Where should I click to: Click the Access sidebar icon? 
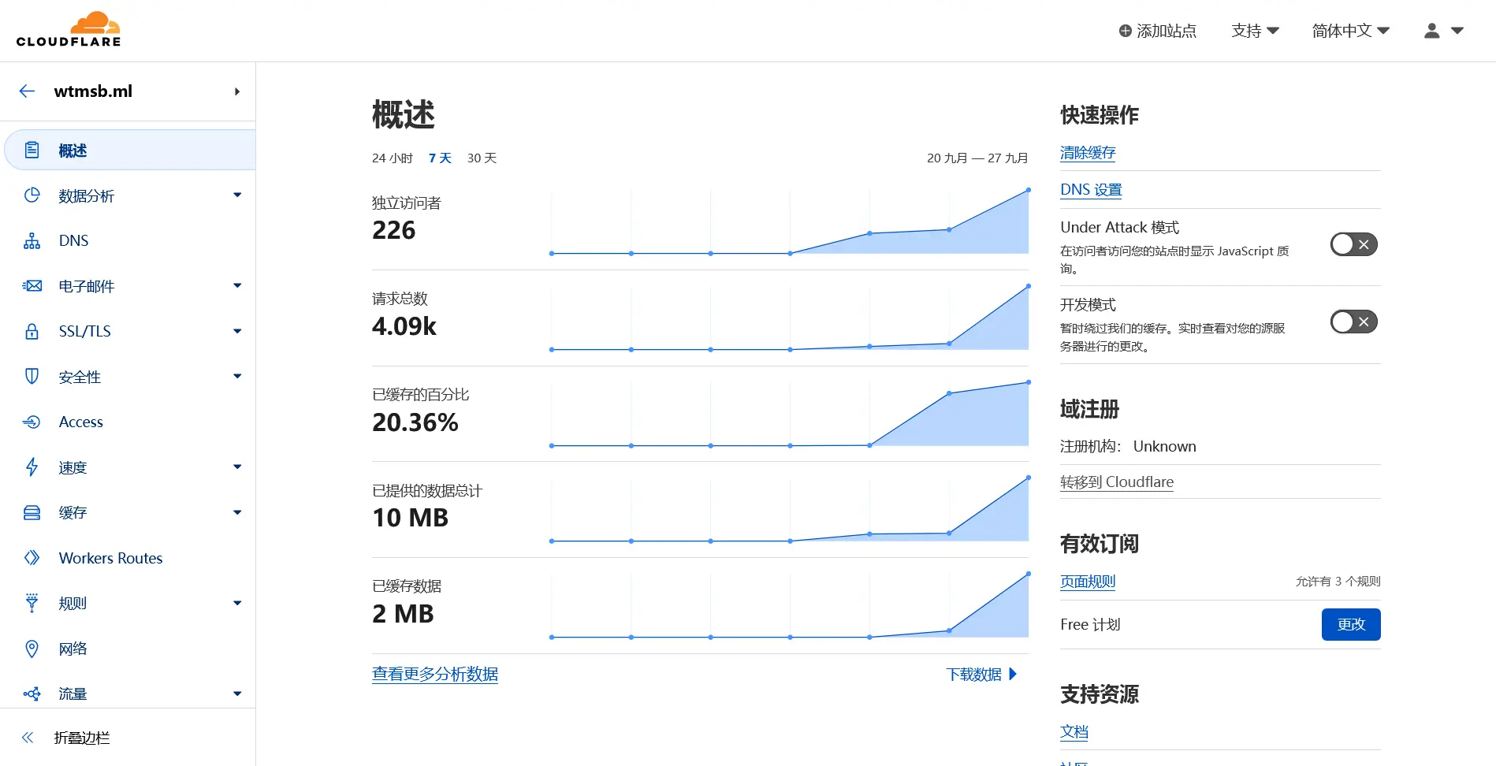pos(32,422)
